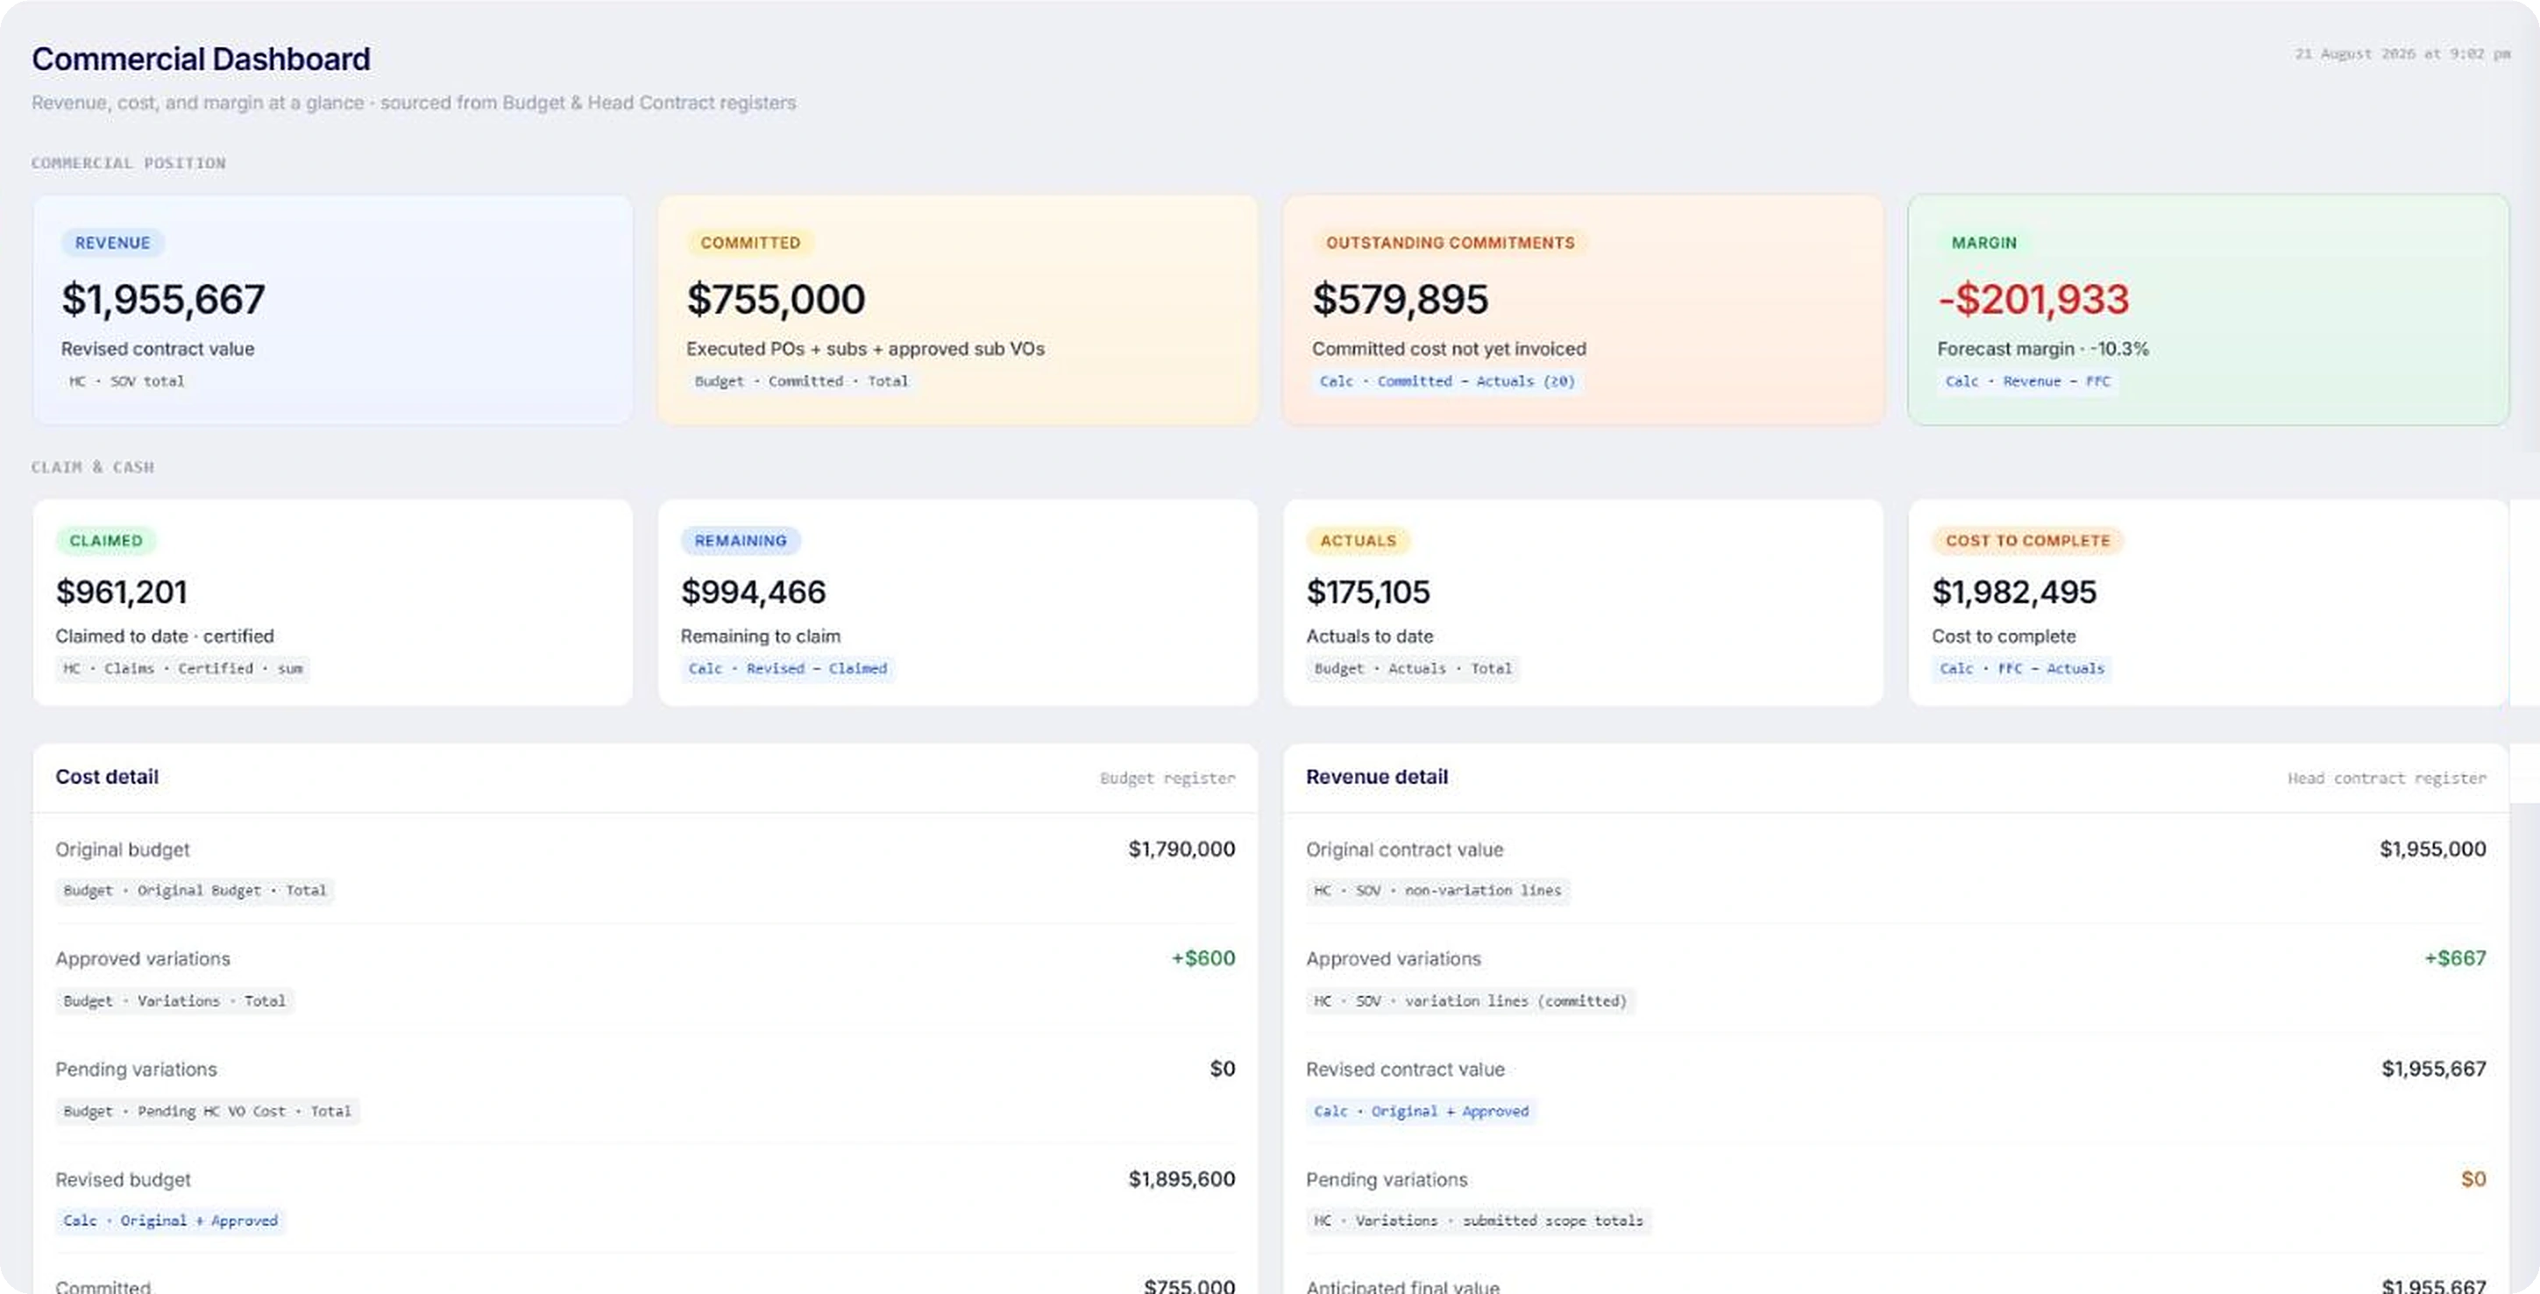
Task: Click the Calc · Original + Approved tag under Revised contract value
Action: pyautogui.click(x=1421, y=1112)
